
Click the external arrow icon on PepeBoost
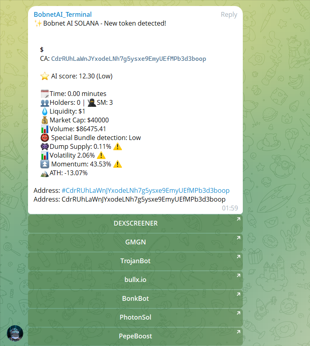coord(238,332)
